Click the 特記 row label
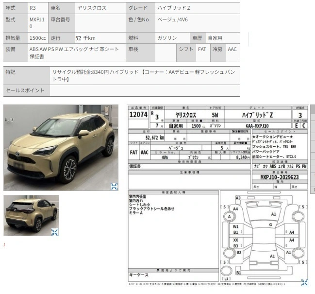 27,76
